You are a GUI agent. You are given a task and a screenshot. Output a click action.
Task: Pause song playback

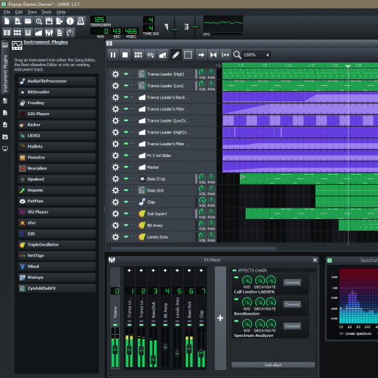(113, 55)
